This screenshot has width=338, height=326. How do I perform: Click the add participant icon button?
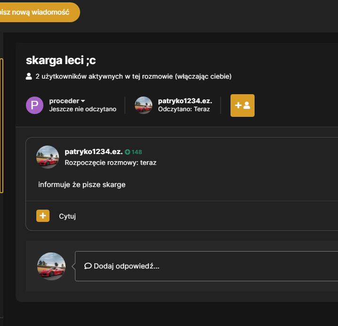pos(242,106)
